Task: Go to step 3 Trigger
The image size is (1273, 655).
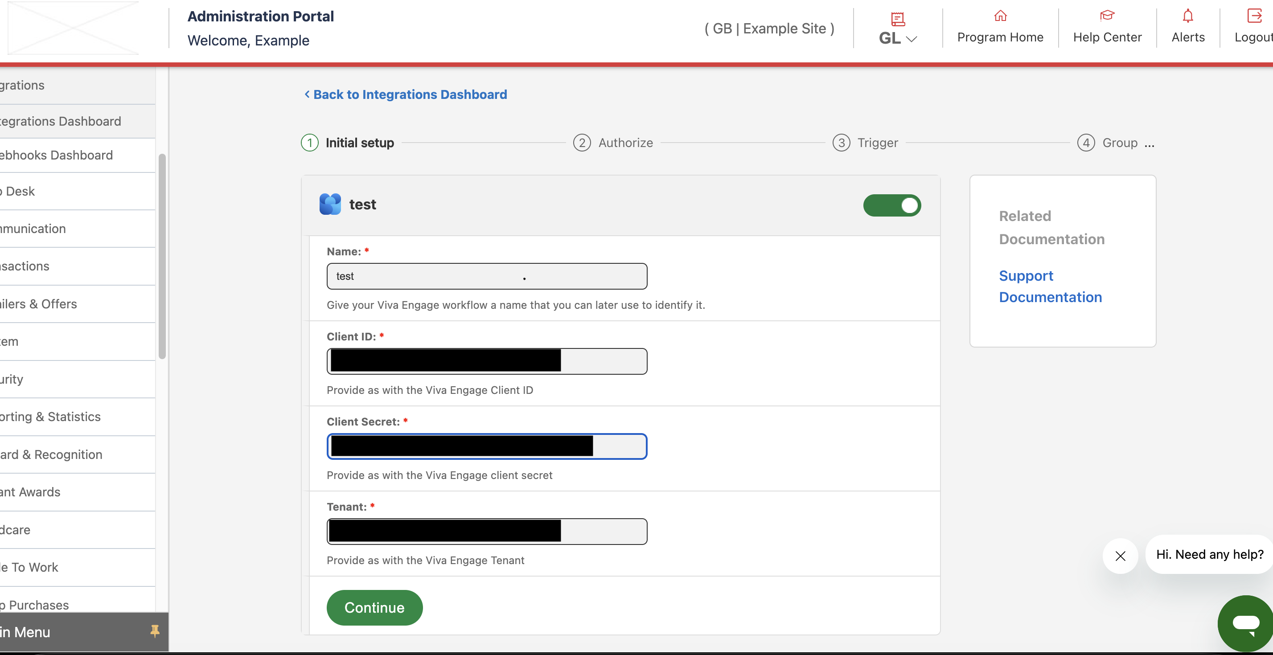Action: pyautogui.click(x=865, y=143)
